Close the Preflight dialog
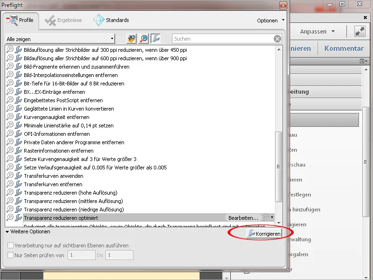Viewport: 373px width, 280px height. click(x=283, y=5)
